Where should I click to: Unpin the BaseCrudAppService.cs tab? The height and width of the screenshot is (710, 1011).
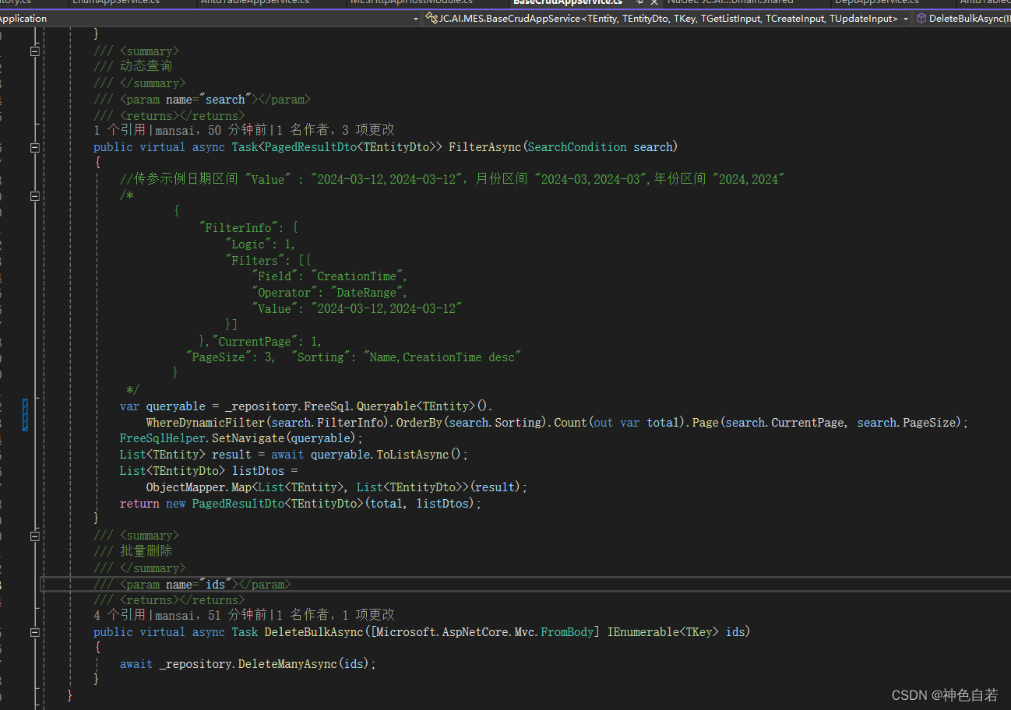[x=639, y=3]
